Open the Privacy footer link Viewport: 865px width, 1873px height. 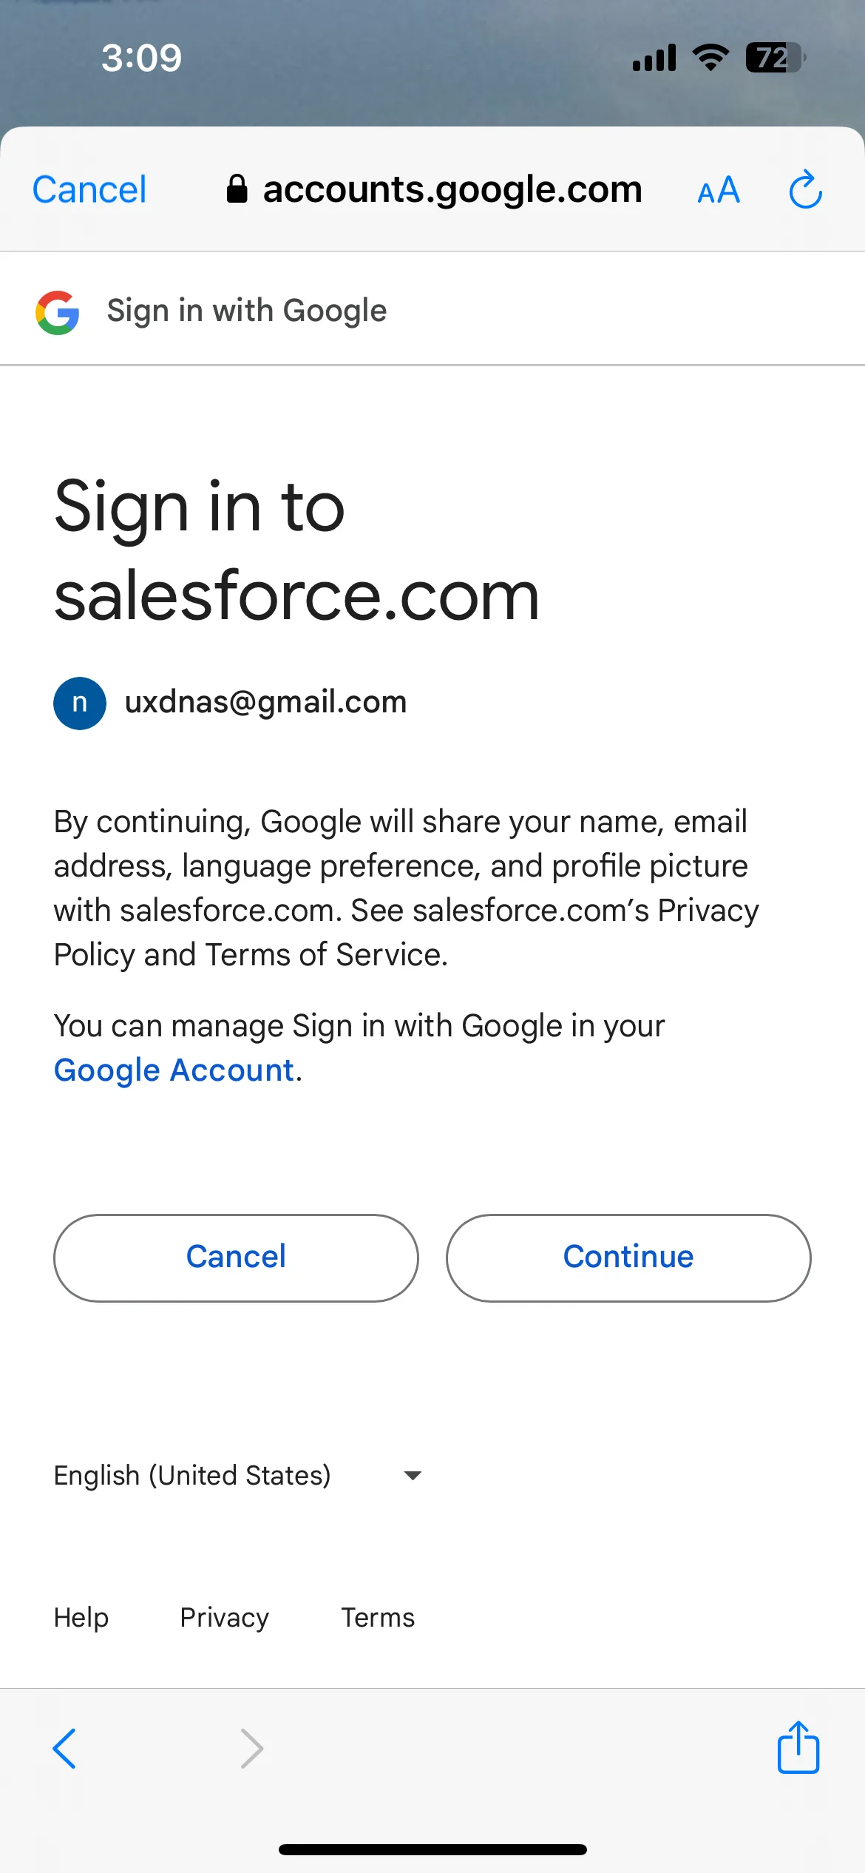[x=225, y=1618]
